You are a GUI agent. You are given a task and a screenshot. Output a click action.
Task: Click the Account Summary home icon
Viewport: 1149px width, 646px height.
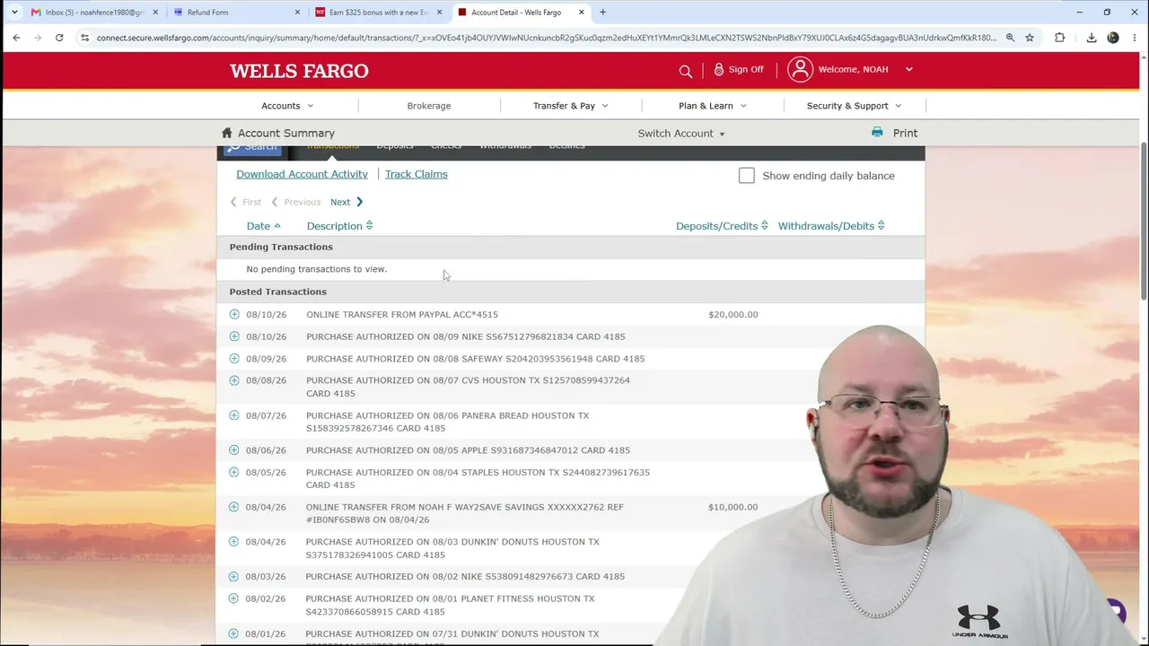227,133
